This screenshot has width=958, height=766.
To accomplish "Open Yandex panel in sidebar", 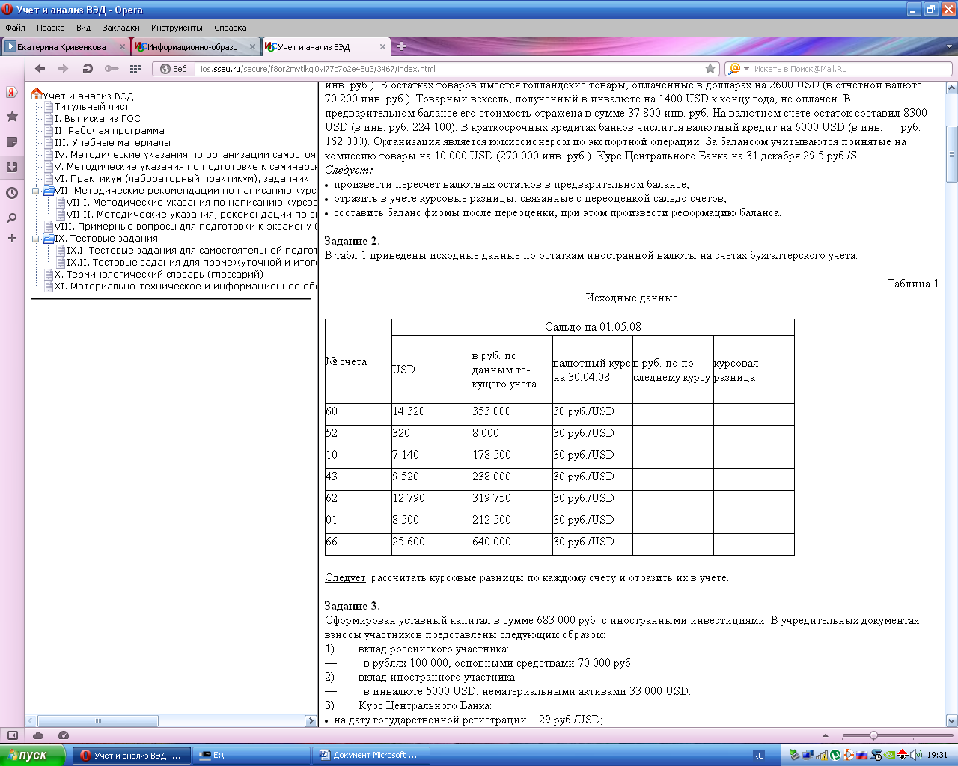I will click(12, 92).
